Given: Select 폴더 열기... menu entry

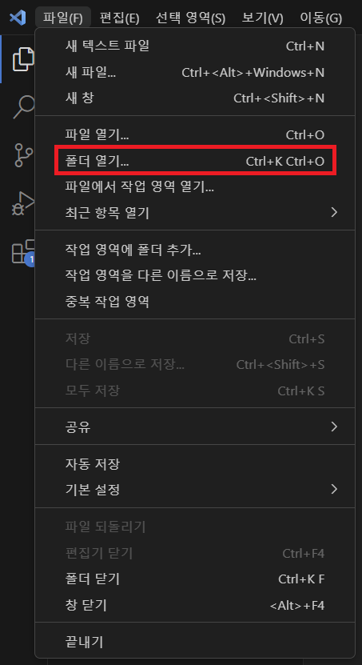Looking at the screenshot, I should (195, 161).
